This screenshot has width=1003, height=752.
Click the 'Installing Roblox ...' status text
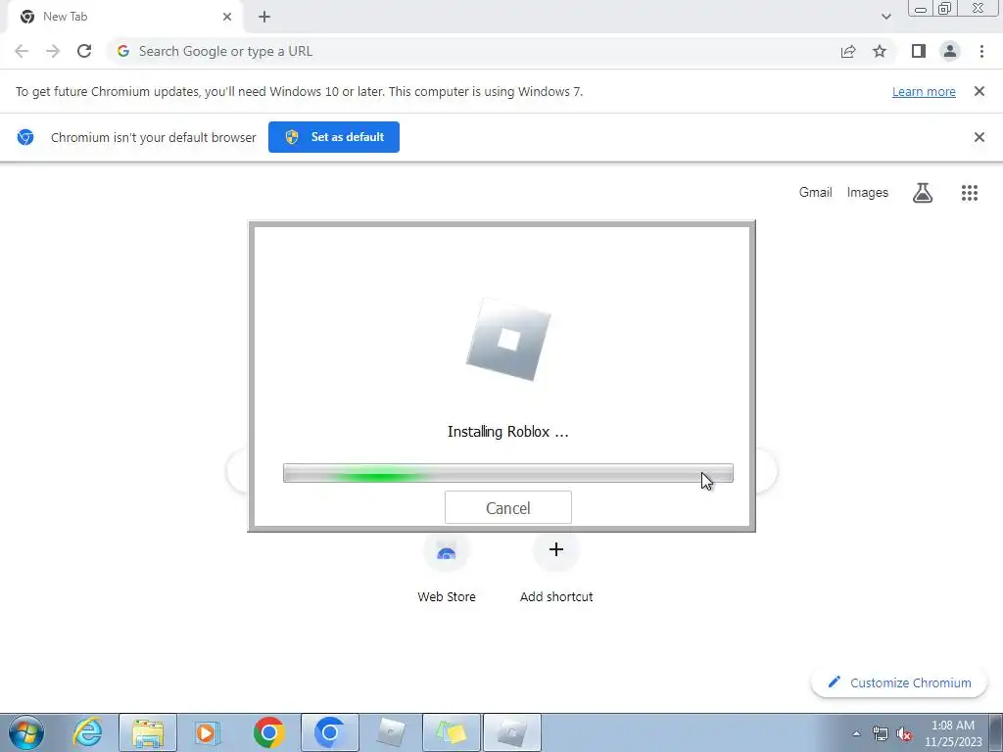(x=508, y=432)
